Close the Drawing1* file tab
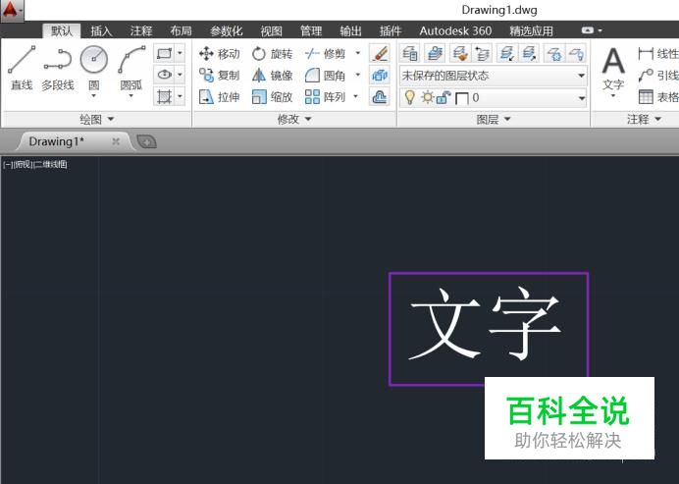This screenshot has height=484, width=679. [116, 141]
